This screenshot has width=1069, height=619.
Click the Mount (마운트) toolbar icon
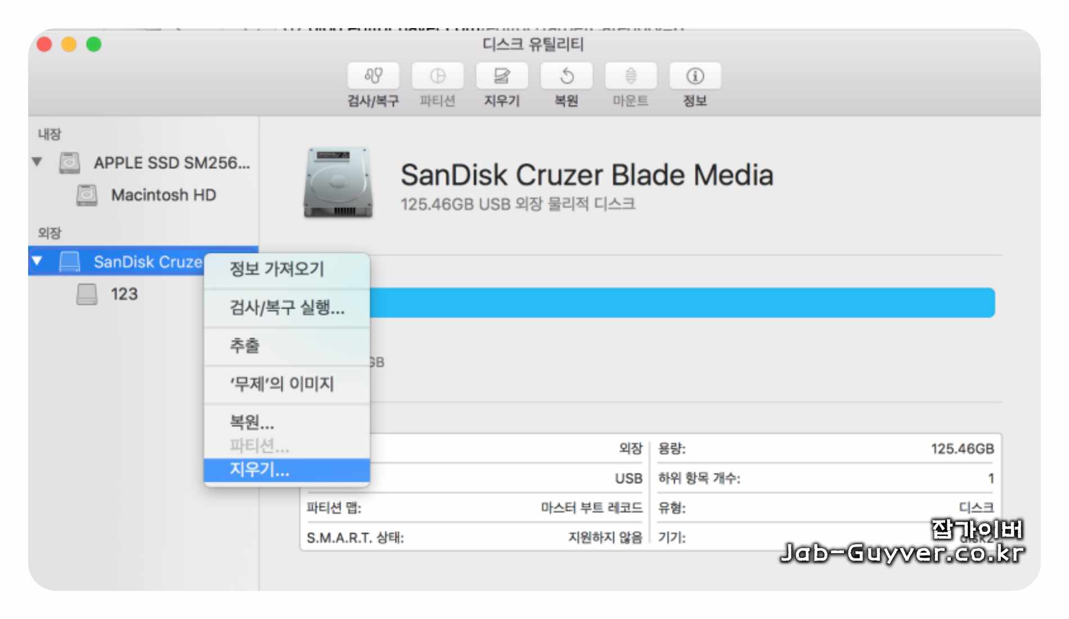tap(631, 76)
